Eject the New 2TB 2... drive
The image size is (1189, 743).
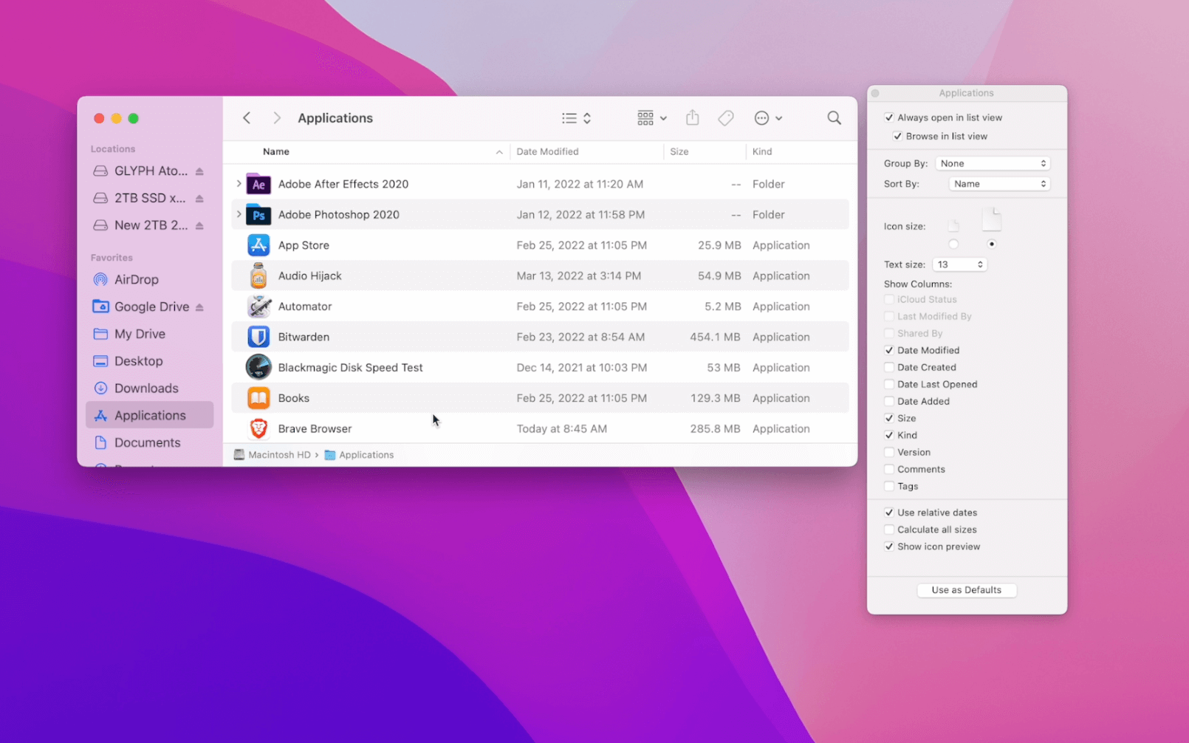(x=199, y=226)
